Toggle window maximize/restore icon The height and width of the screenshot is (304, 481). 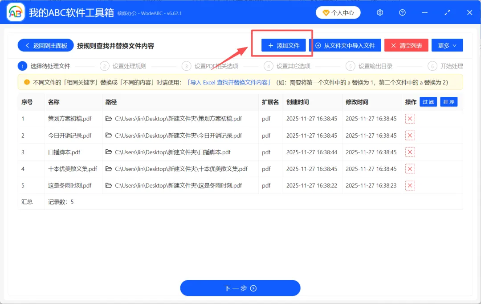pyautogui.click(x=447, y=12)
